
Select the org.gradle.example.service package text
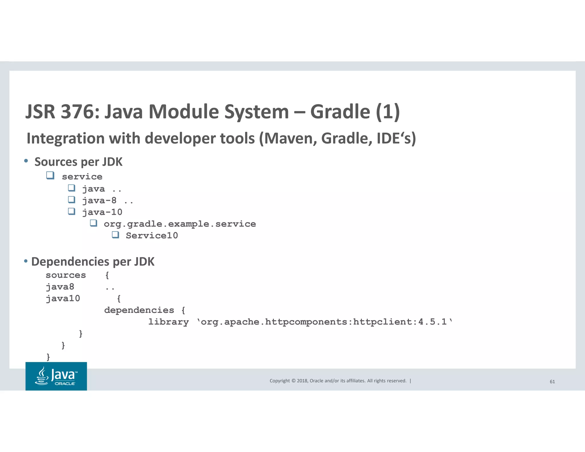click(x=180, y=224)
